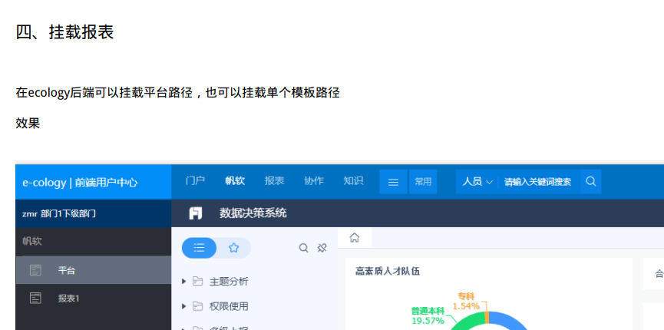Image resolution: width=664 pixels, height=330 pixels.
Task: Click the FineReport logo icon
Action: [195, 213]
